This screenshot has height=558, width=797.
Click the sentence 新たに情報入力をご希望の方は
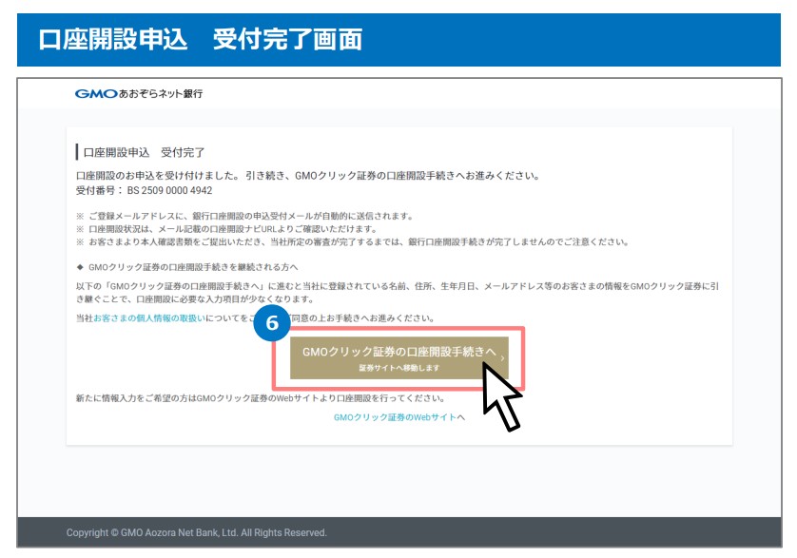point(261,398)
